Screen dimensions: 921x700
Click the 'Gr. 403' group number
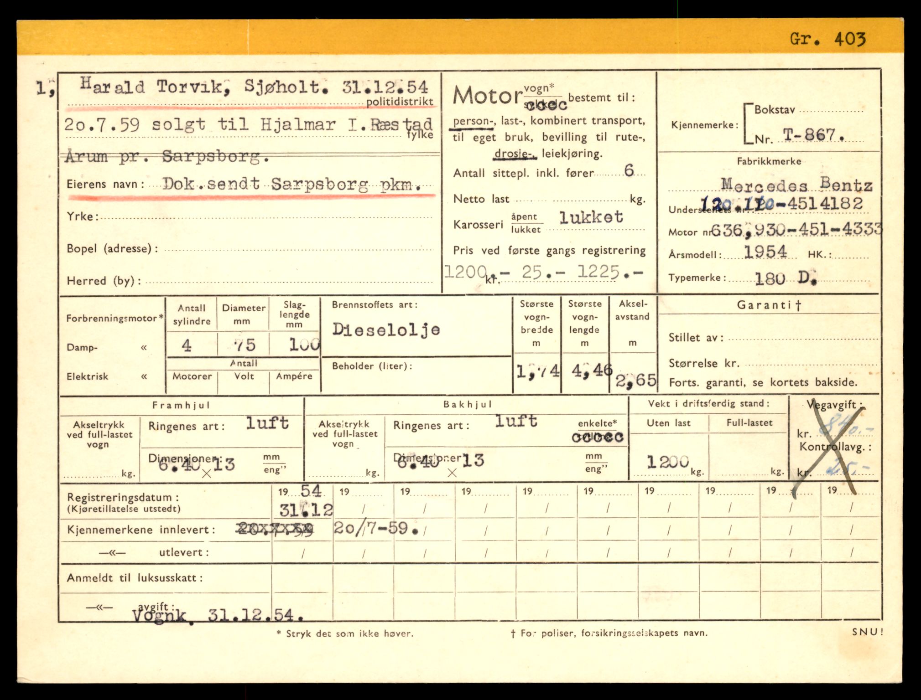[827, 39]
